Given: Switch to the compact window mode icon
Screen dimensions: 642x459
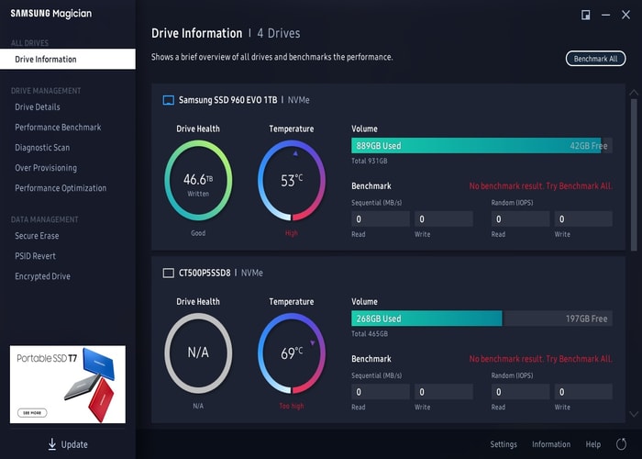Looking at the screenshot, I should [585, 16].
